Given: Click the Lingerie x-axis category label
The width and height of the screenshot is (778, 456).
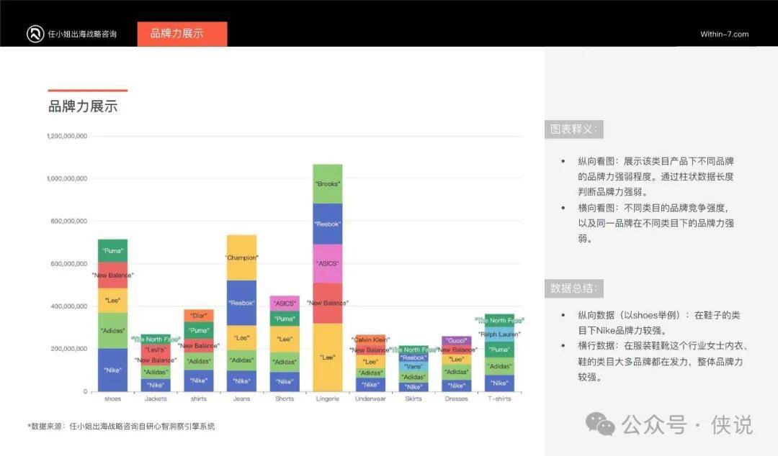Looking at the screenshot, I should click(x=328, y=399).
